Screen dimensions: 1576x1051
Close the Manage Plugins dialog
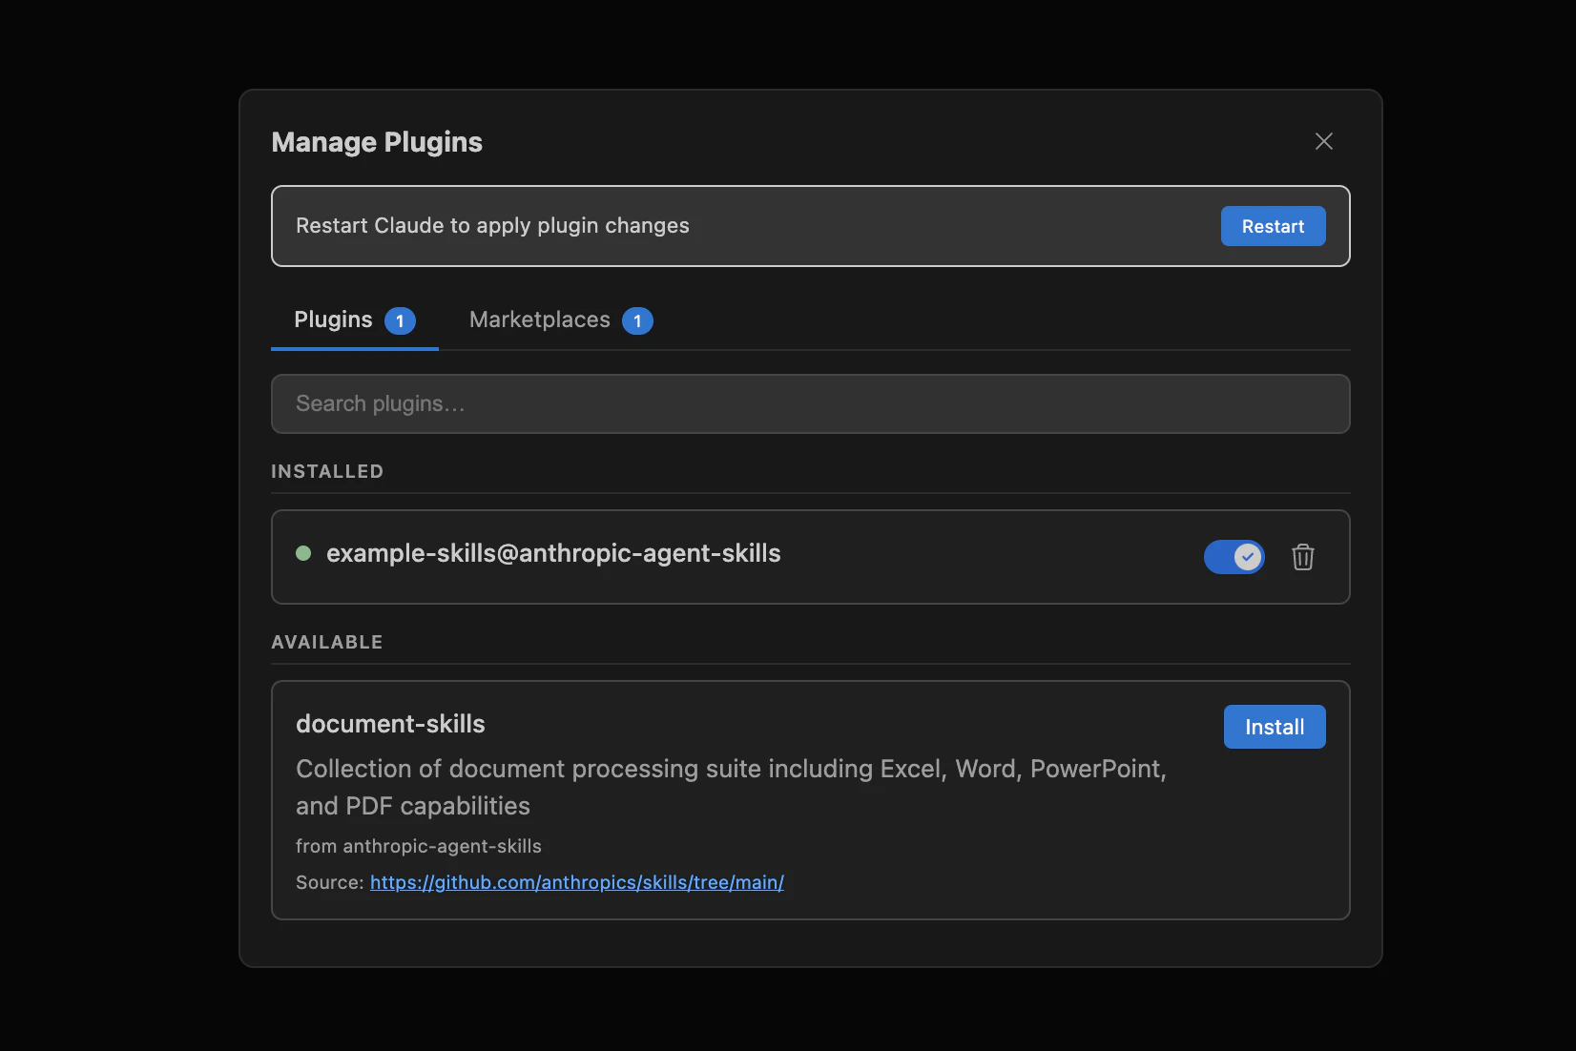(1323, 141)
